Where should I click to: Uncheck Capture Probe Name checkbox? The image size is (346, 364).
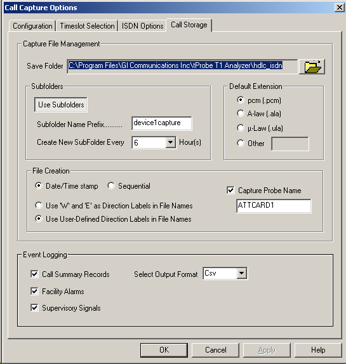230,191
